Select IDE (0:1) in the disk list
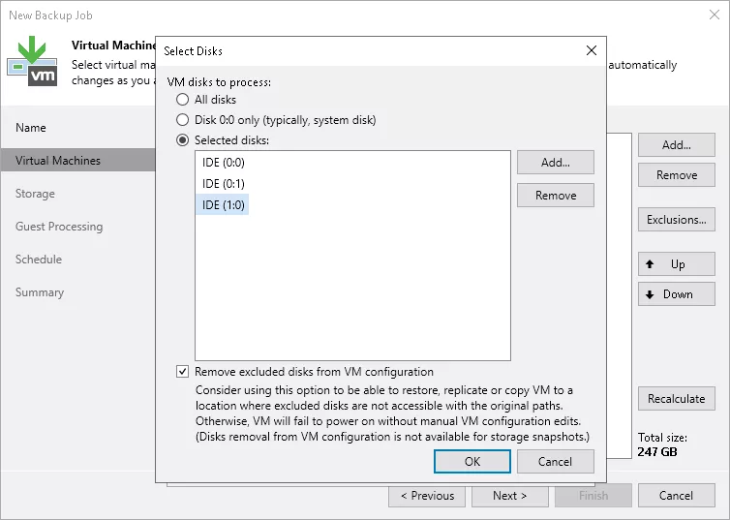This screenshot has height=520, width=730. click(223, 184)
